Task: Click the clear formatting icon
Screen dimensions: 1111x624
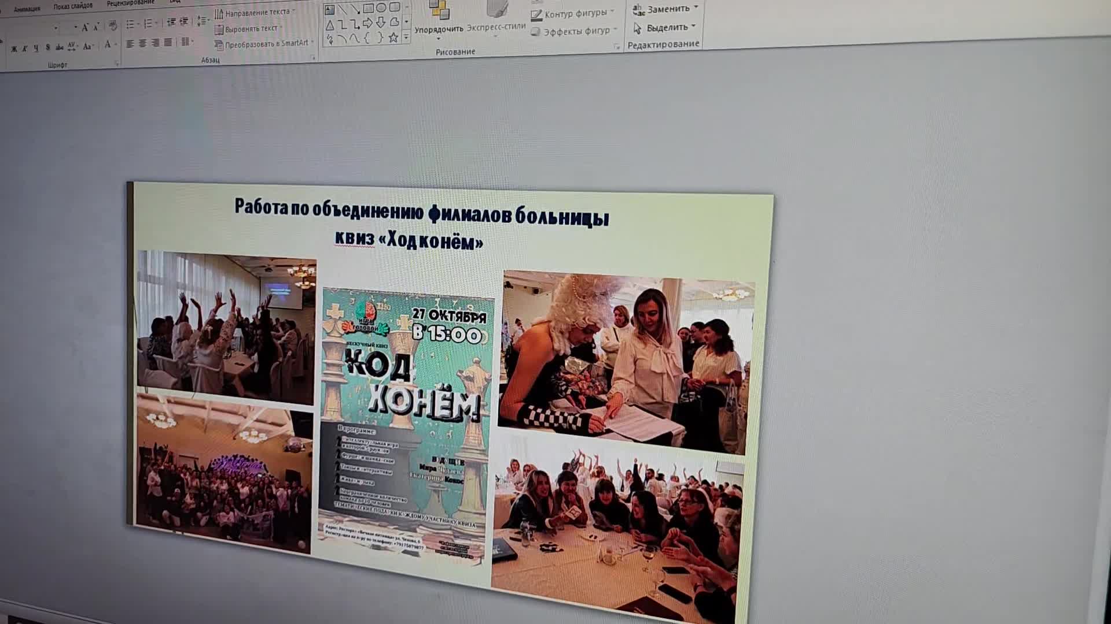Action: (113, 26)
